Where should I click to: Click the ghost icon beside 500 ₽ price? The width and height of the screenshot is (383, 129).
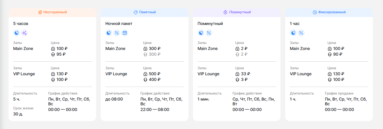pos(145,74)
